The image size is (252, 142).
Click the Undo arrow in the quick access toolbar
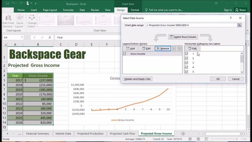14,3
